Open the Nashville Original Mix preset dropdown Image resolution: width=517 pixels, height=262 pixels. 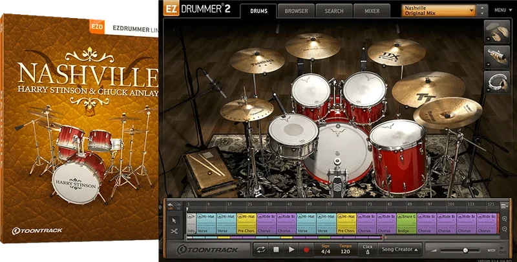pos(439,10)
